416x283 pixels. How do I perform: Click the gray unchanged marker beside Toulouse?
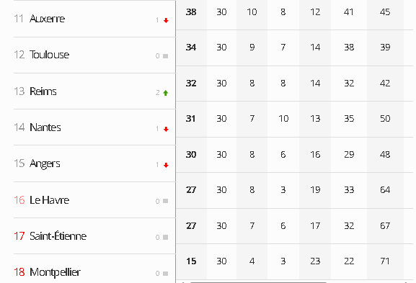coord(166,56)
